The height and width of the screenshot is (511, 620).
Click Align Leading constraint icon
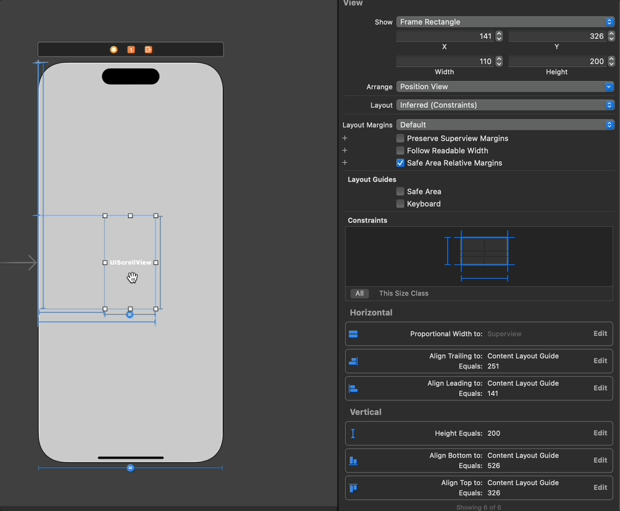[354, 388]
